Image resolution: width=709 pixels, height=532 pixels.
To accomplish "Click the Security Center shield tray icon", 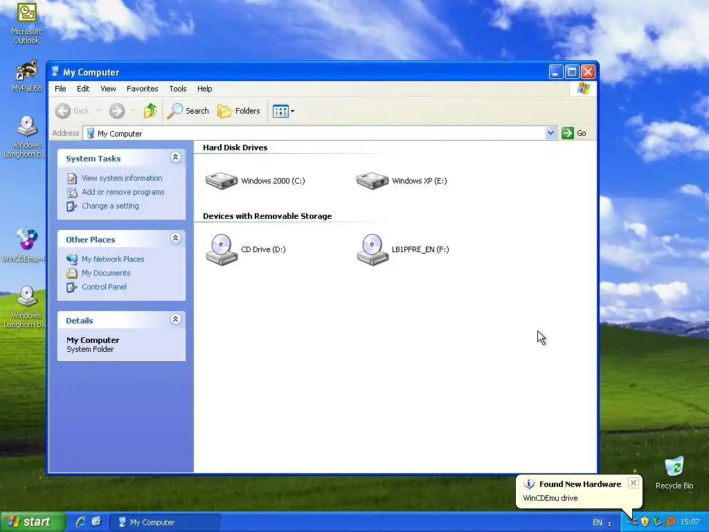I will [645, 522].
